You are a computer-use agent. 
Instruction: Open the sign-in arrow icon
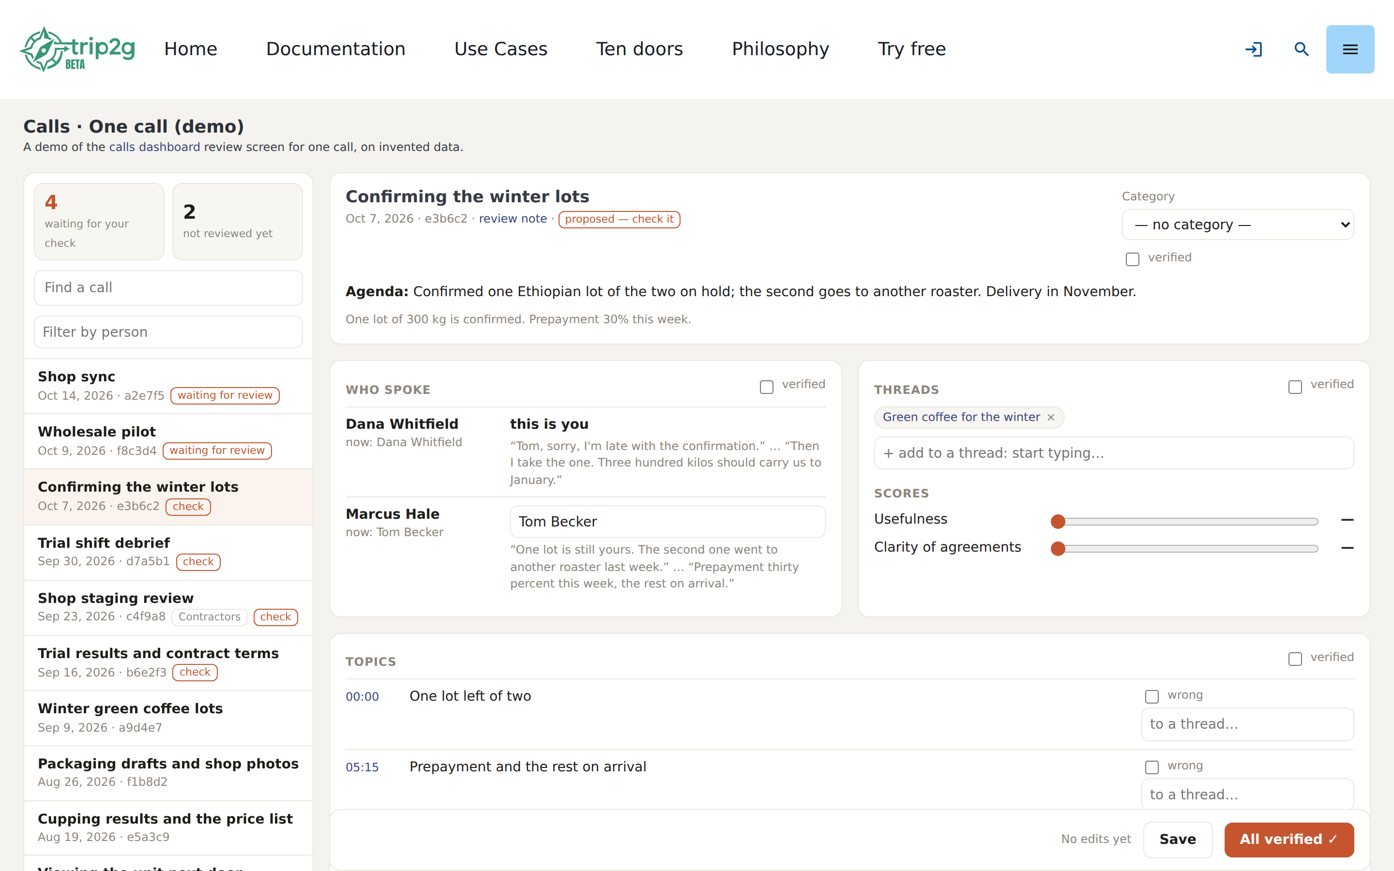(1254, 49)
